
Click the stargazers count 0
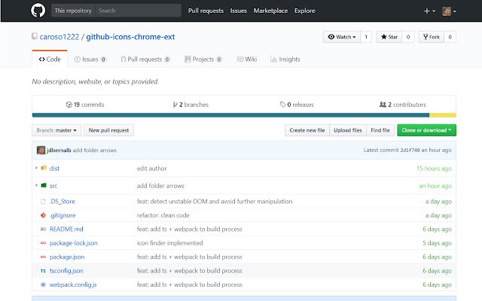click(x=408, y=37)
